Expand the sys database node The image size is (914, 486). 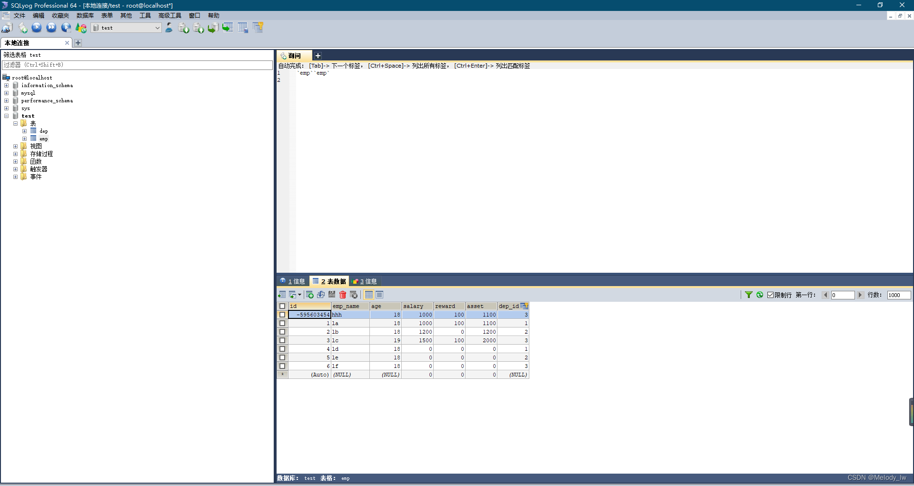[x=7, y=108]
